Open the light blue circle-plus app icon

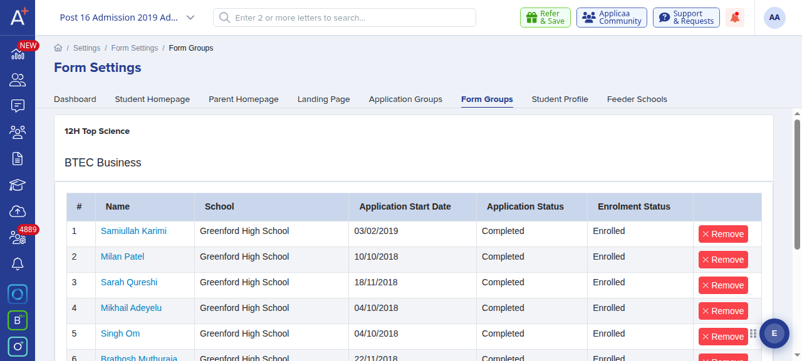click(x=18, y=347)
